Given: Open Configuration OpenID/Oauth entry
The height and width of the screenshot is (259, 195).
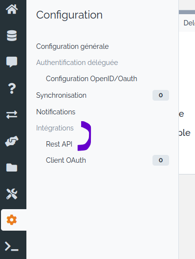Looking at the screenshot, I should click(x=91, y=79).
